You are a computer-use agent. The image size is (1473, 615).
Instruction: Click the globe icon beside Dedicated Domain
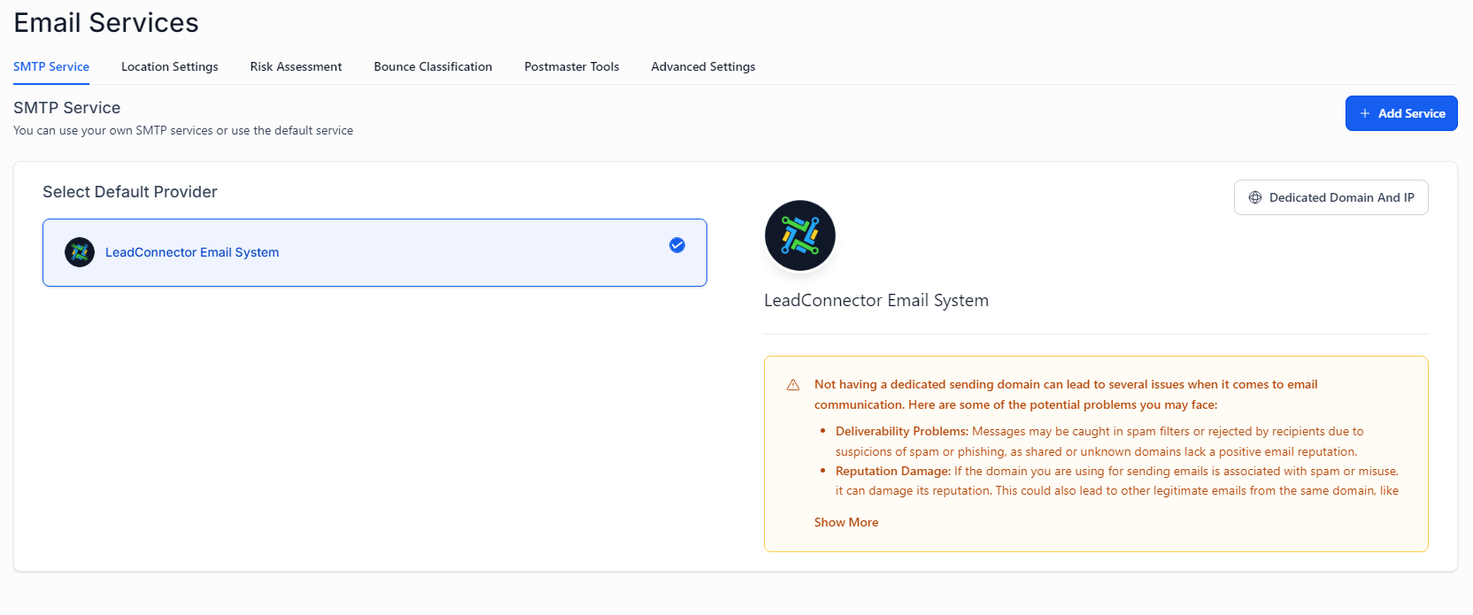coord(1254,197)
